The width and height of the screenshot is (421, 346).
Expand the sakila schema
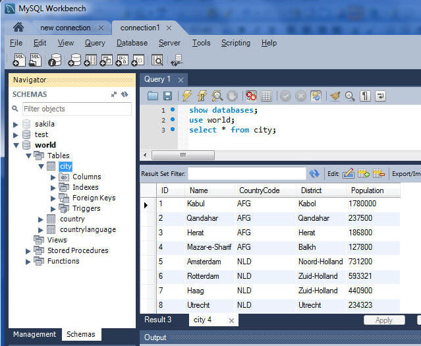point(16,125)
